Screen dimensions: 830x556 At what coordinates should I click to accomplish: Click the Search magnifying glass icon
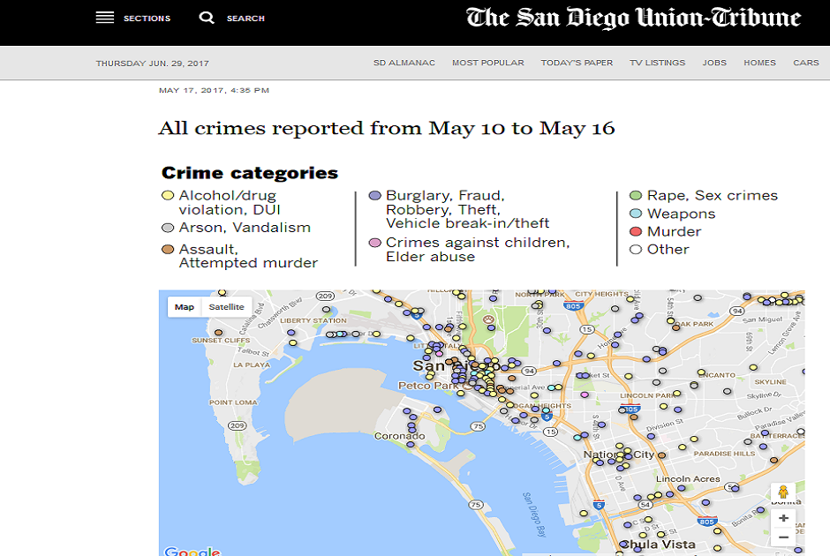pyautogui.click(x=207, y=18)
